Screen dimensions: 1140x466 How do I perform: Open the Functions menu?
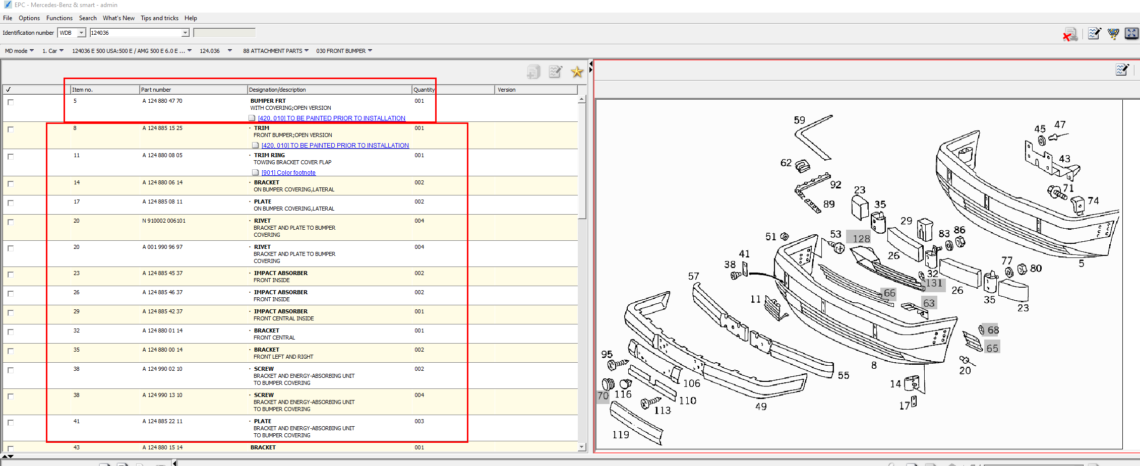click(59, 18)
